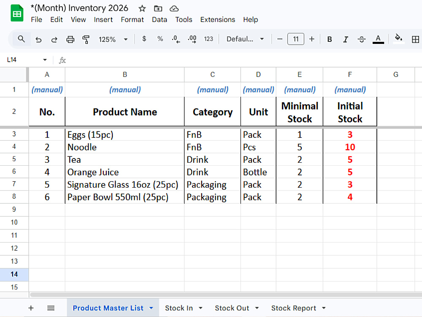The image size is (422, 317).
Task: Open the fill color picker
Action: [398, 38]
